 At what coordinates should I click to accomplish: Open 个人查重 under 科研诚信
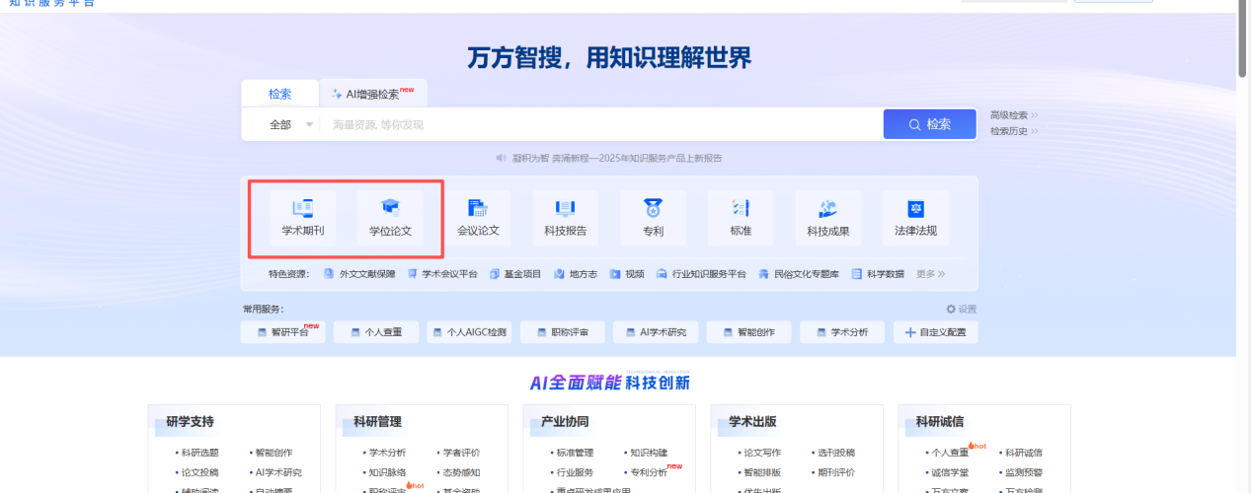(x=950, y=453)
